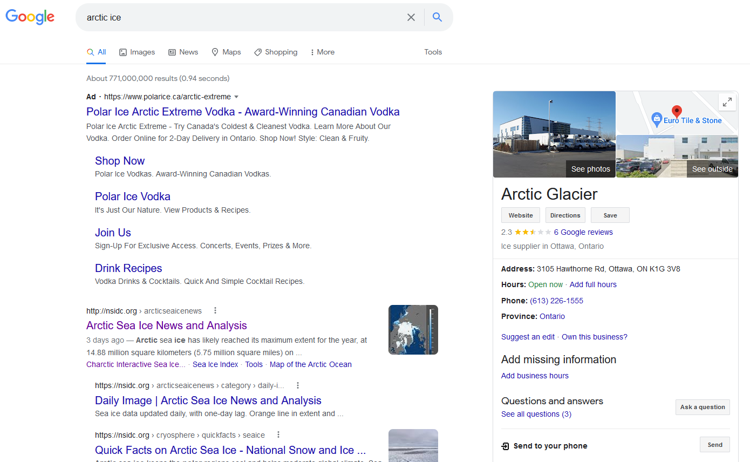Open Daily Image Arctic Sea Ice News result
The width and height of the screenshot is (750, 462).
[x=208, y=400]
